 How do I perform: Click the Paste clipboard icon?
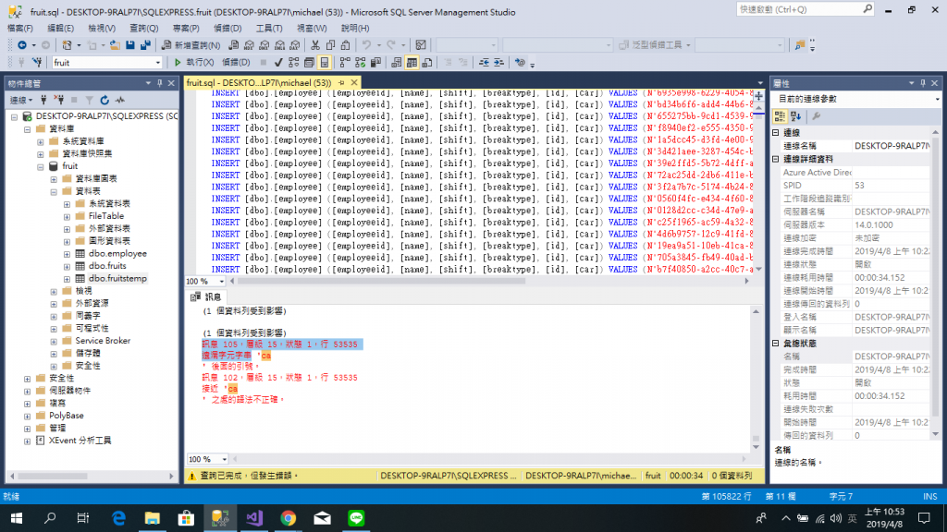[x=346, y=45]
